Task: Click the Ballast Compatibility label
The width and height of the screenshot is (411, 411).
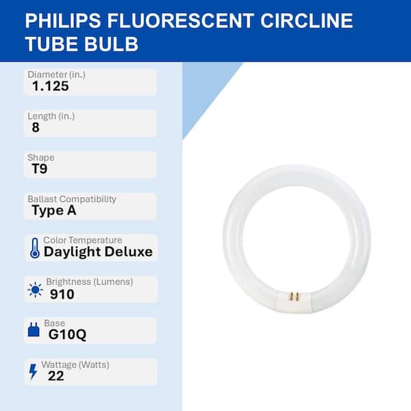Action: (x=72, y=199)
